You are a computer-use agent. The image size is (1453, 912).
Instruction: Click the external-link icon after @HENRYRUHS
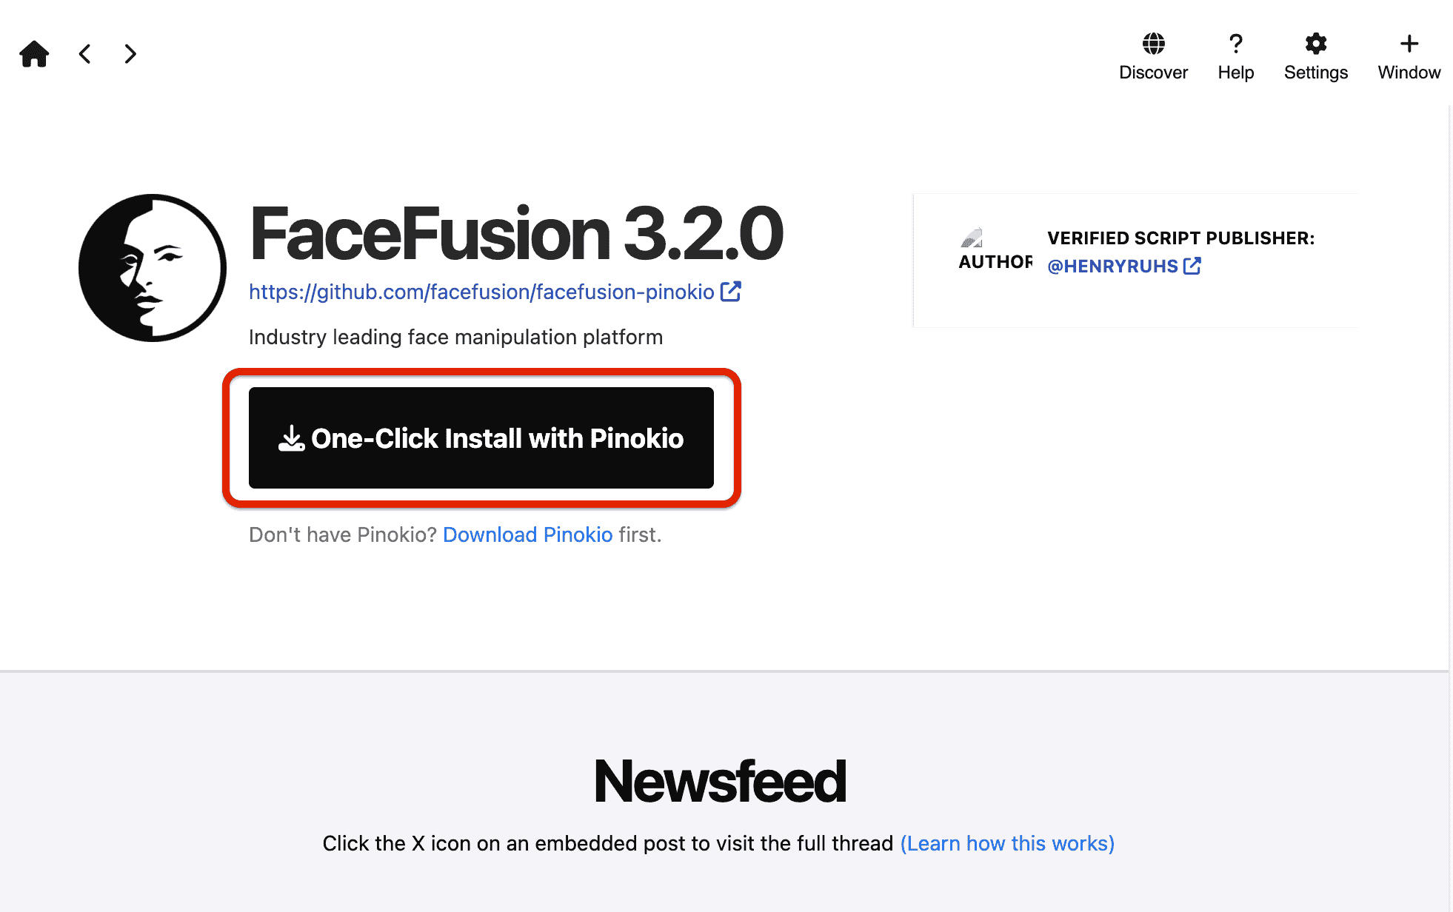1192,266
